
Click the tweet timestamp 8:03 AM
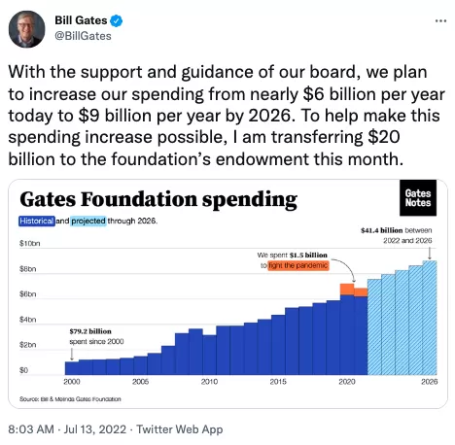click(x=31, y=429)
